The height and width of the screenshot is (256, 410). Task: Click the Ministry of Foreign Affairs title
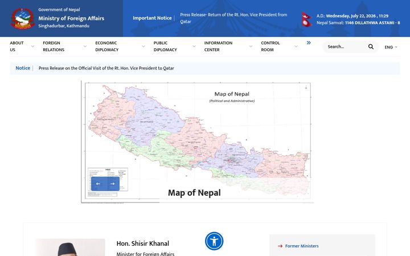pyautogui.click(x=71, y=18)
